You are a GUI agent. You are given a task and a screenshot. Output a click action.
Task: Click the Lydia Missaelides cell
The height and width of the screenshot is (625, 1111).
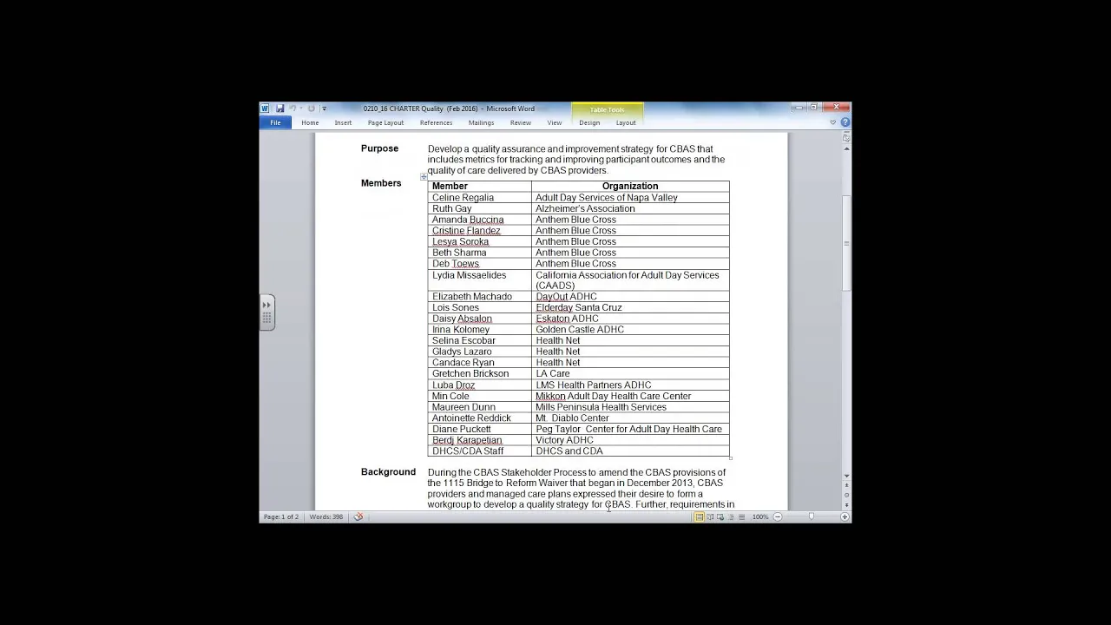click(480, 280)
